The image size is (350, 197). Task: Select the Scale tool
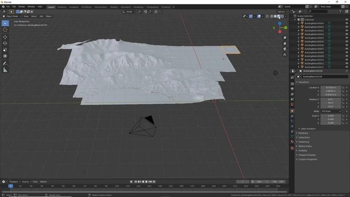pyautogui.click(x=5, y=50)
